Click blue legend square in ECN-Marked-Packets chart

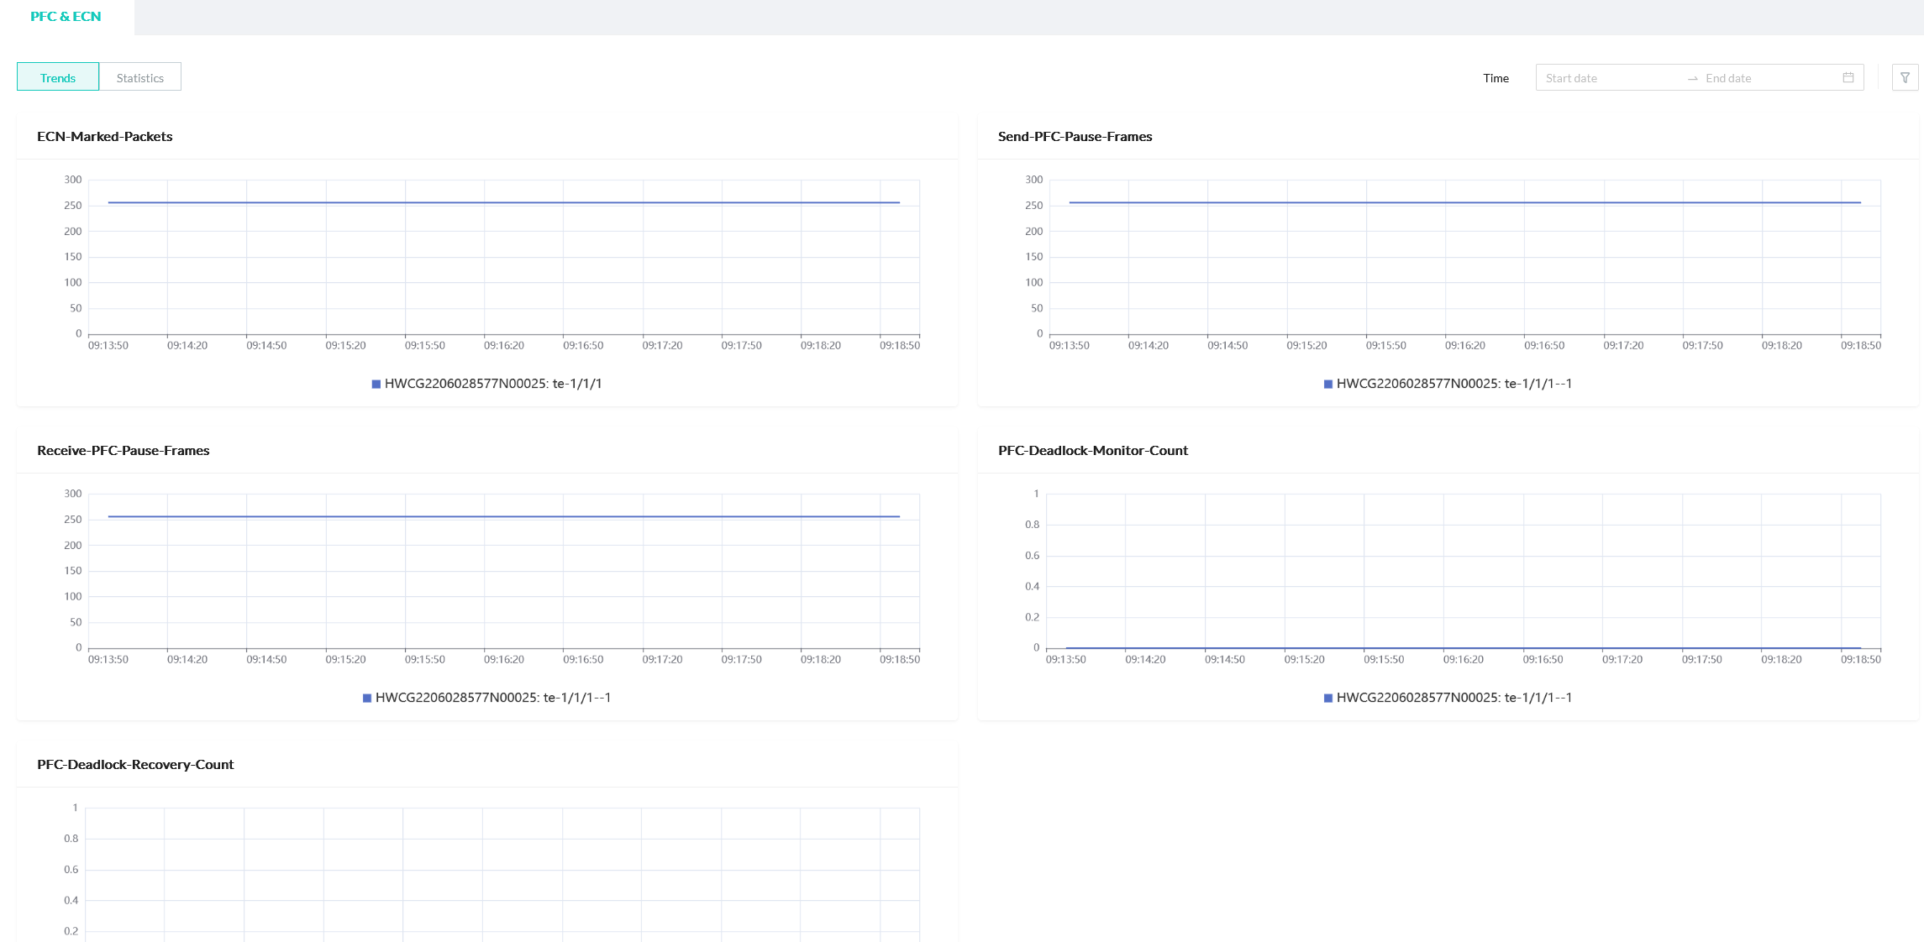(x=376, y=384)
